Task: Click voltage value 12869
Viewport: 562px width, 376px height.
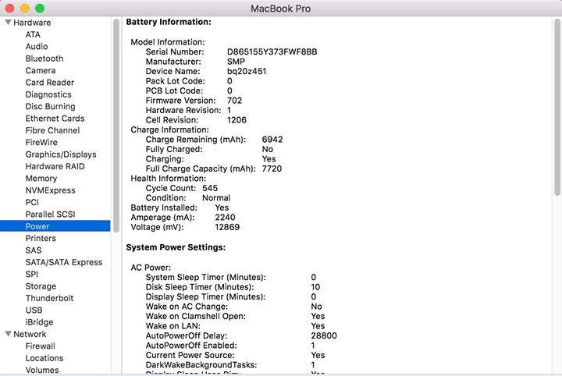Action: 227,227
